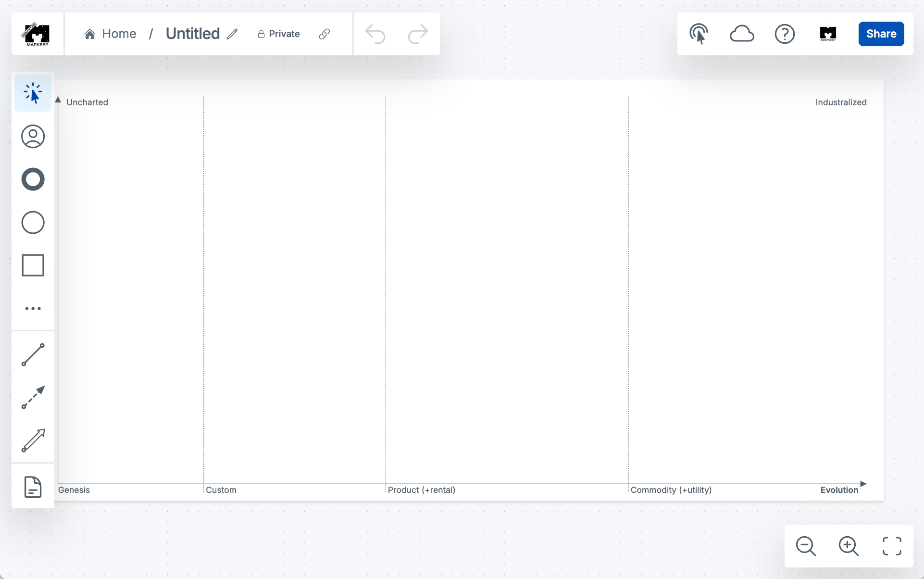The height and width of the screenshot is (579, 924).
Task: Select the plain link line tool
Action: tap(33, 355)
